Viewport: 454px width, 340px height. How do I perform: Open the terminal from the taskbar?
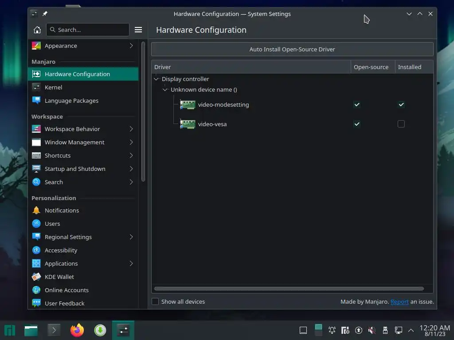tap(54, 330)
